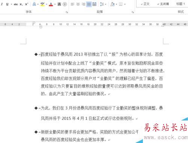The image size is (188, 143).
Task: Click the line starting 经验并在计划中配合上线了
Action: click(102, 63)
